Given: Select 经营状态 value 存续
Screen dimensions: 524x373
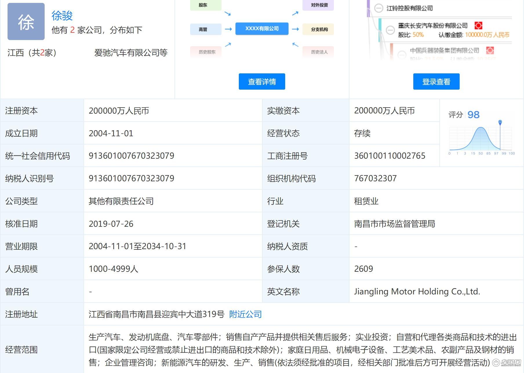Looking at the screenshot, I should point(362,133).
